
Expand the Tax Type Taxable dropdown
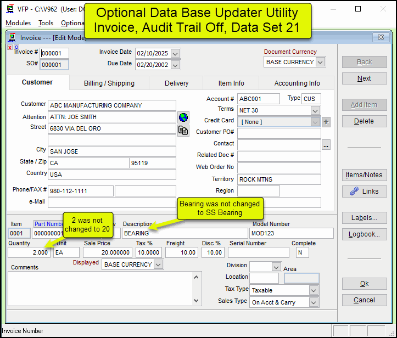(314, 290)
